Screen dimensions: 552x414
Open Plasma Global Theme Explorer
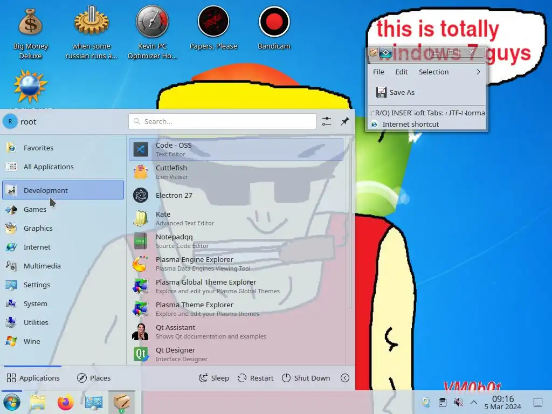point(236,286)
